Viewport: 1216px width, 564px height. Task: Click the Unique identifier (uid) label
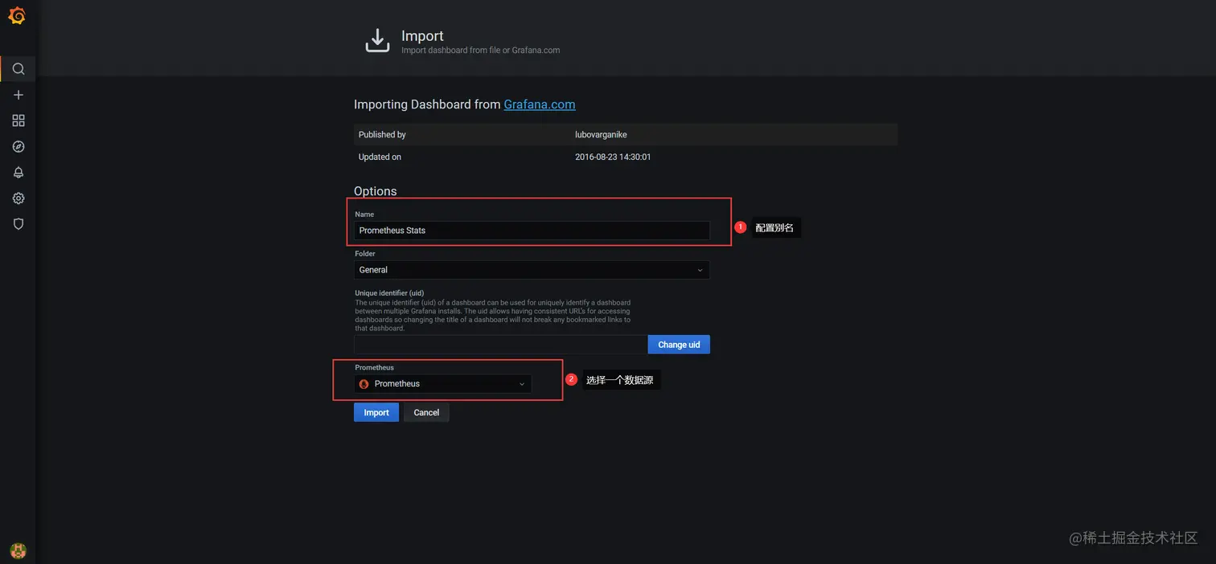point(389,293)
